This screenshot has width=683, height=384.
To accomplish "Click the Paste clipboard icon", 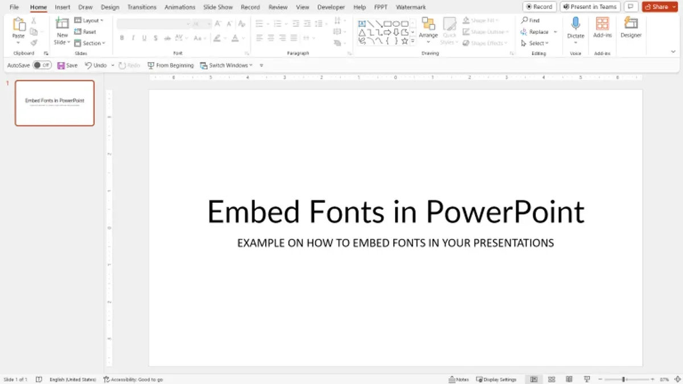I will 19,24.
